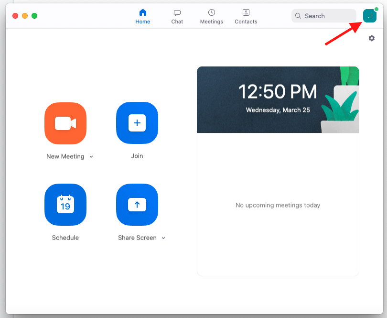
Task: Click the green status dot on avatar
Action: (x=376, y=10)
